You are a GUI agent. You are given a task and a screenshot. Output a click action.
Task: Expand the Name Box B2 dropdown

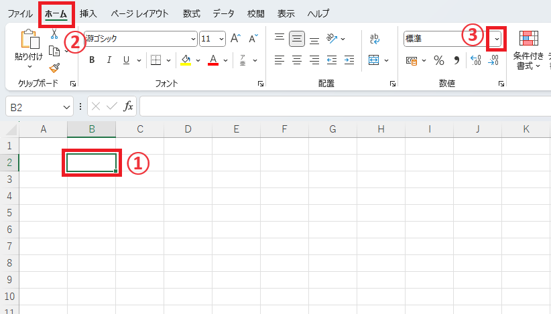pyautogui.click(x=66, y=107)
